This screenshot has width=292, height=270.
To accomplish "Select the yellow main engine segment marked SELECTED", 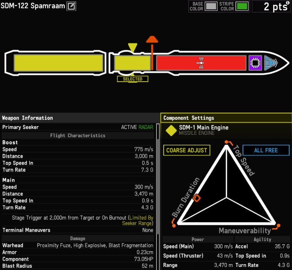I will pyautogui.click(x=132, y=63).
